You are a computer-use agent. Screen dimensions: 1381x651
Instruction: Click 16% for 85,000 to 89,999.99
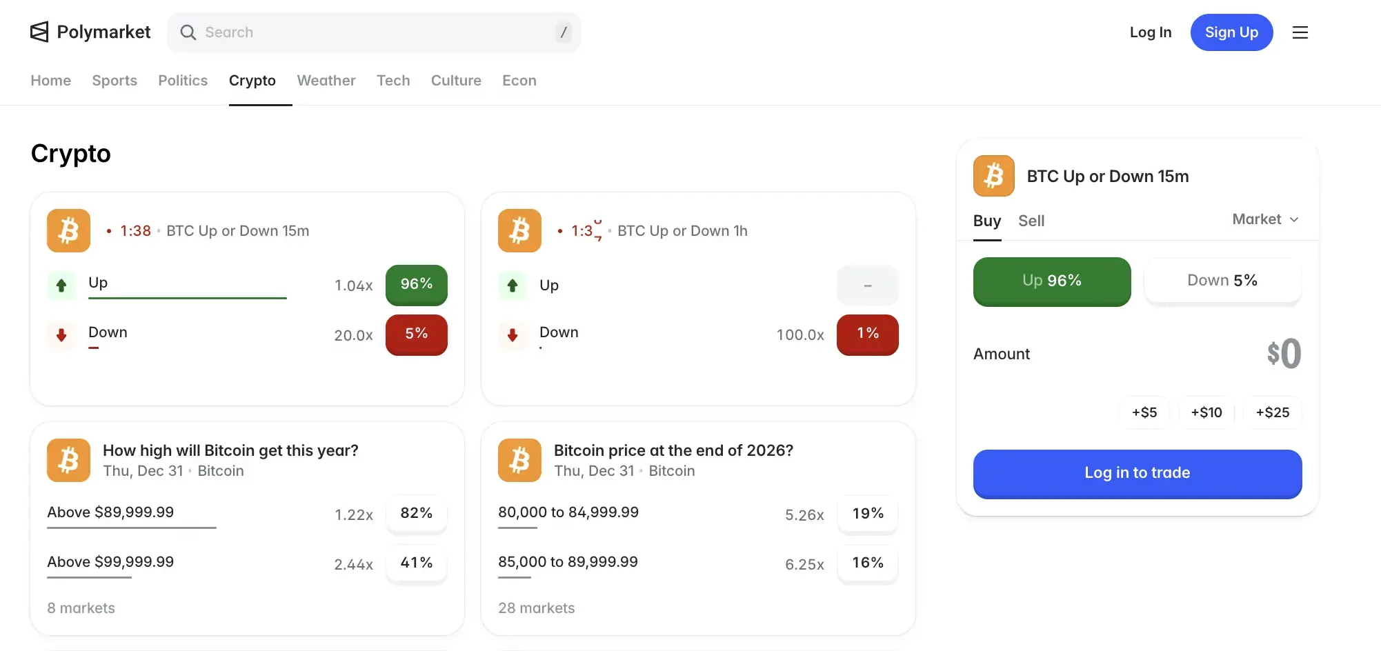point(868,563)
